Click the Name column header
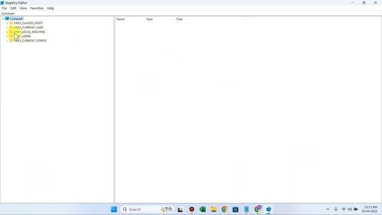This screenshot has height=215, width=382. [x=130, y=19]
